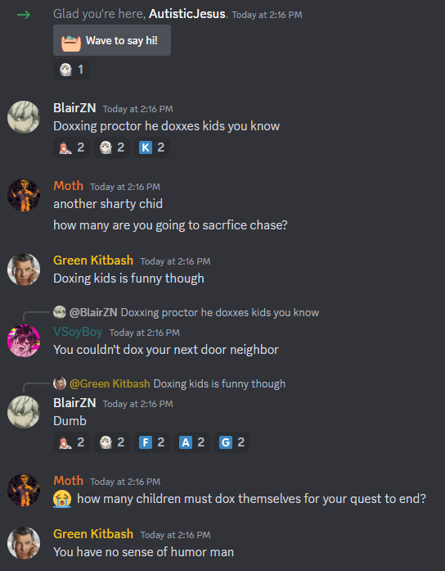
Task: Click the green join arrow icon
Action: click(x=24, y=15)
